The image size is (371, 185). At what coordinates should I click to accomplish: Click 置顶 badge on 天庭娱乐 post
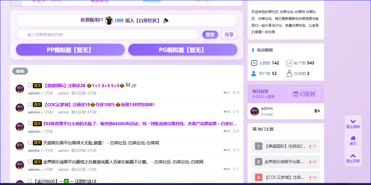(x=37, y=143)
